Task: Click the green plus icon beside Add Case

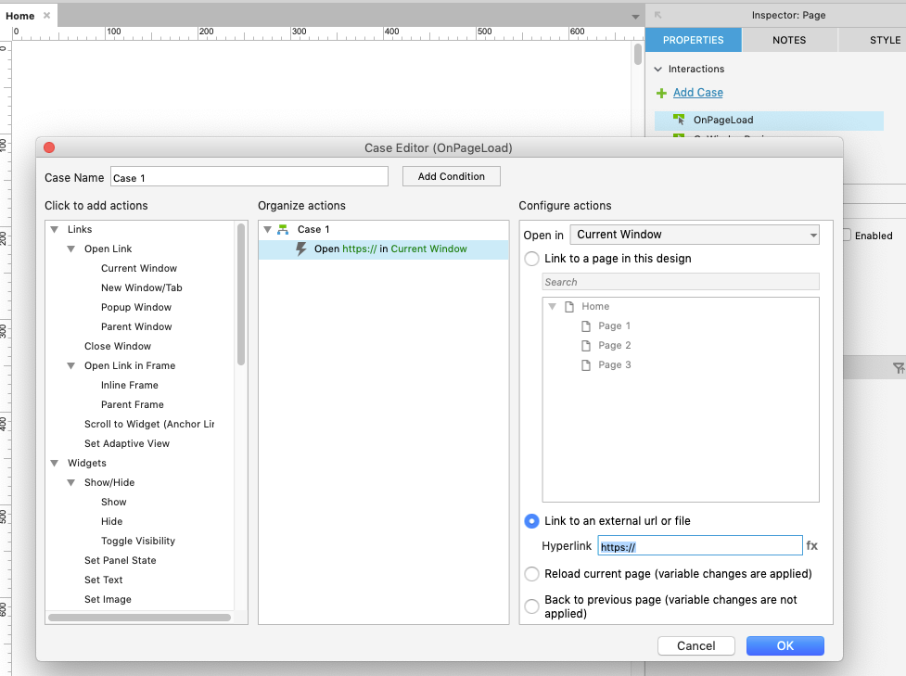Action: click(661, 92)
